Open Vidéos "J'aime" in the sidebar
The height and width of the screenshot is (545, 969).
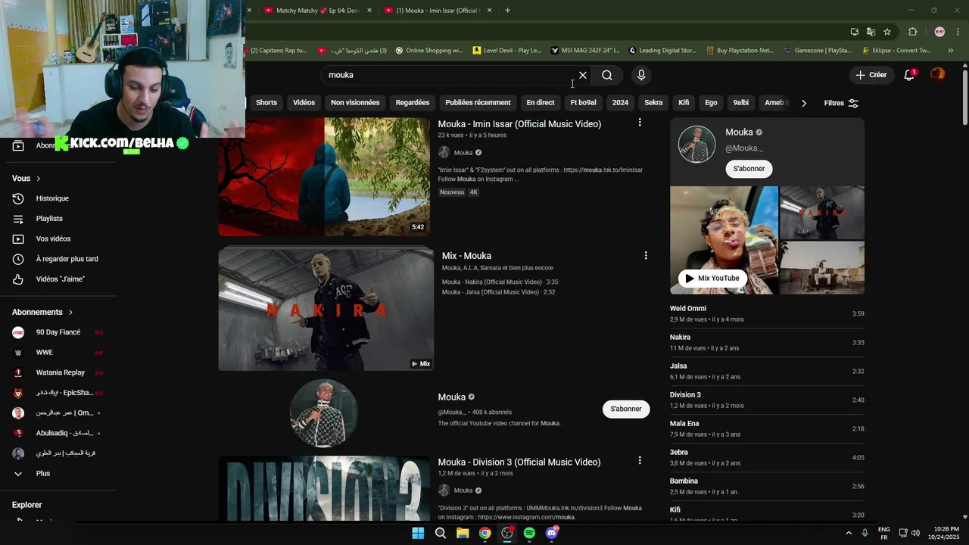click(61, 279)
